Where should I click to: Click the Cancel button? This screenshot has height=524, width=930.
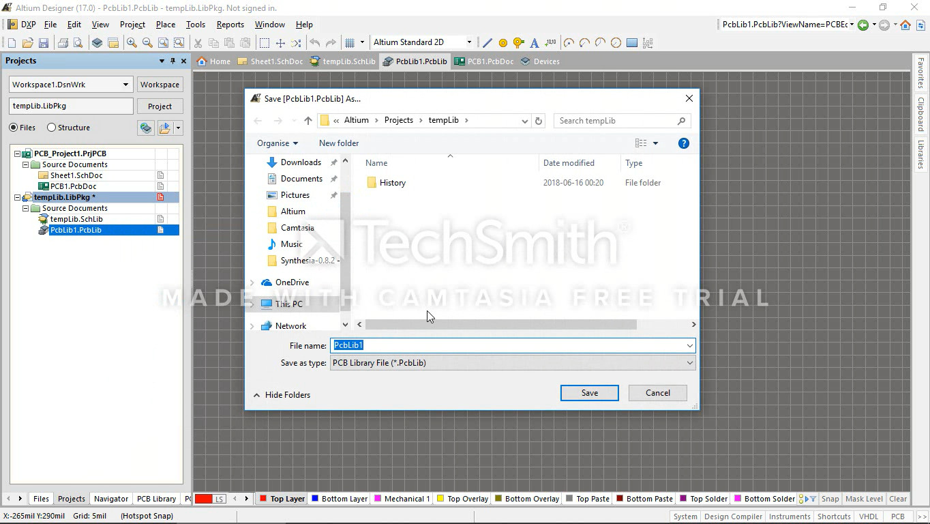pos(657,393)
